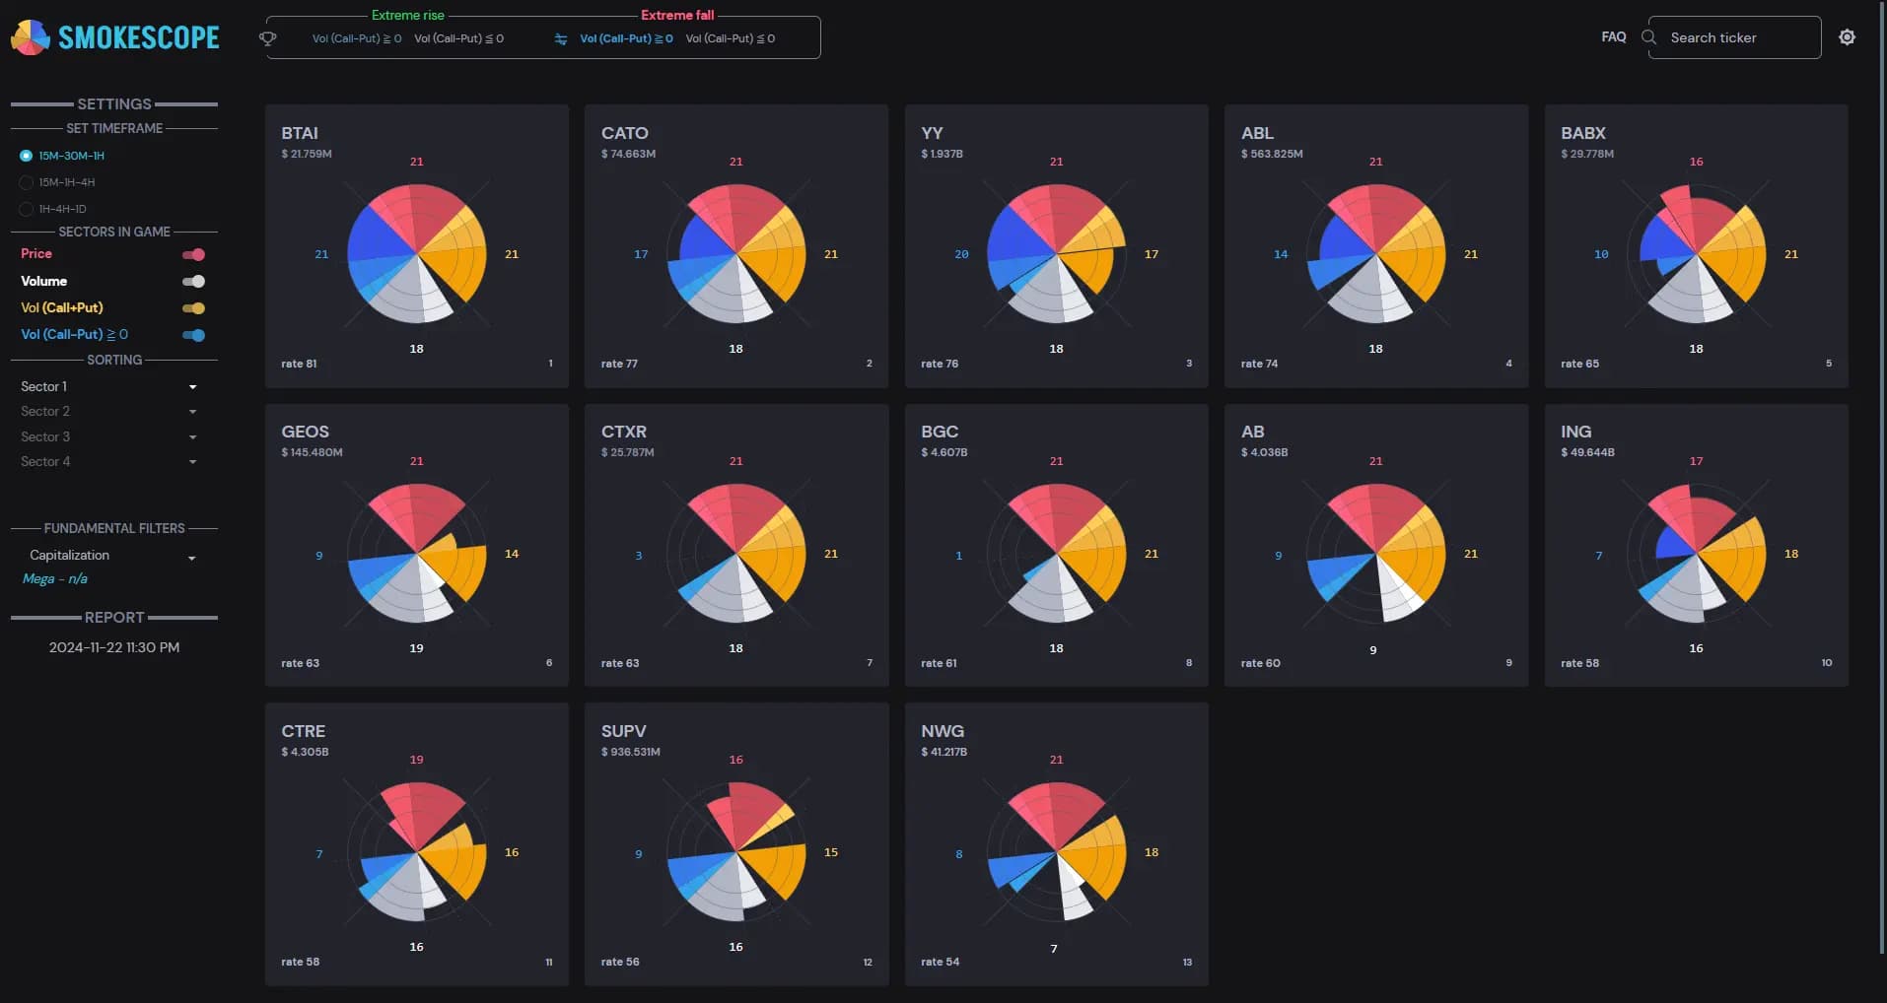
Task: Click the '$ 49.644B' capitalization on ING
Action: point(1588,452)
